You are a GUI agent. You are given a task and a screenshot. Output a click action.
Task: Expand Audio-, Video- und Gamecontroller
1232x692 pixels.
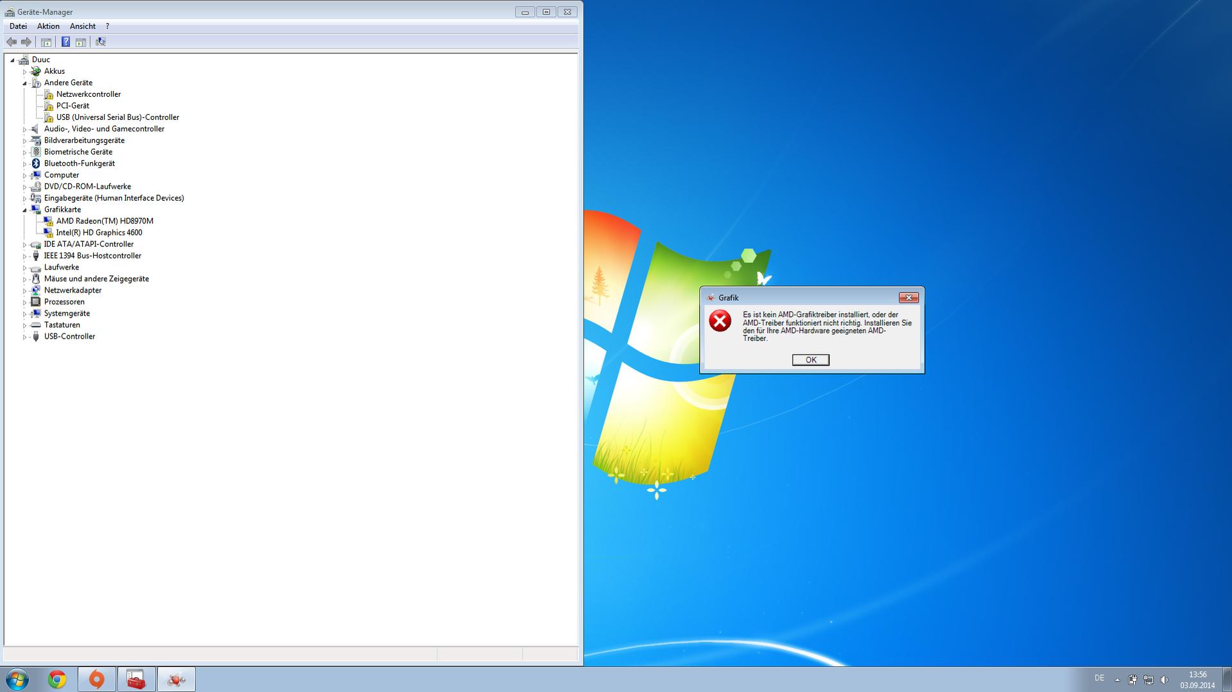click(x=24, y=129)
